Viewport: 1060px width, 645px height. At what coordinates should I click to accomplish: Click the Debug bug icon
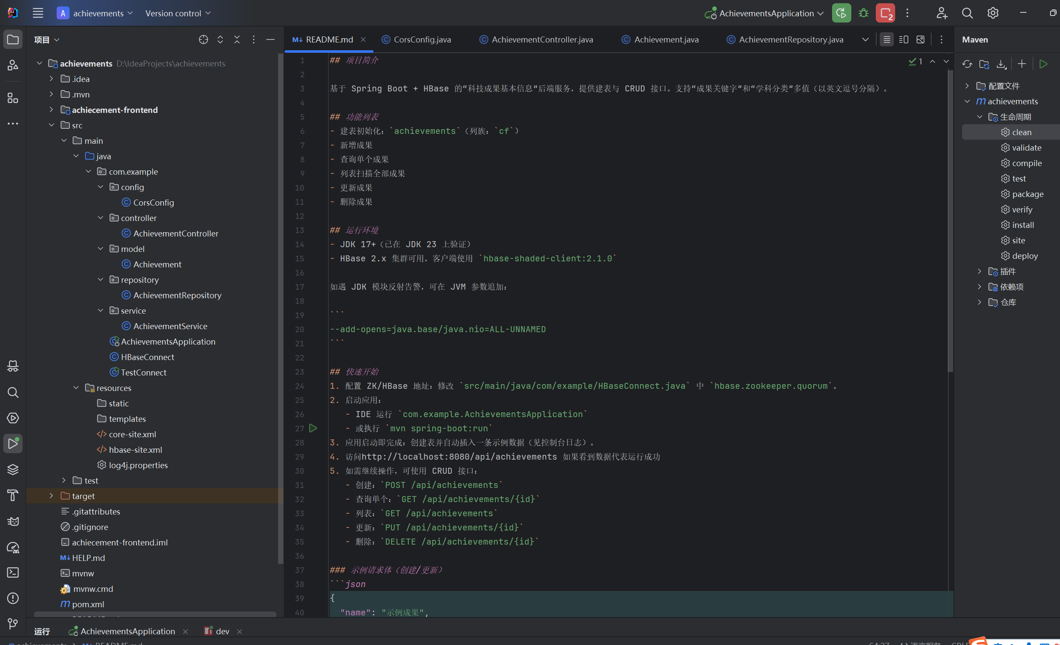click(x=863, y=13)
